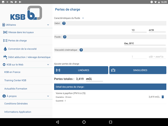The width and height of the screenshot is (168, 126).
Task: Open Actualités Formation link
Action: [26, 89]
